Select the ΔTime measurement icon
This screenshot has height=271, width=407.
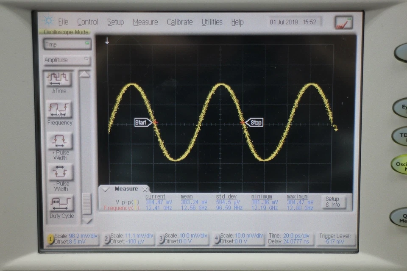pyautogui.click(x=58, y=78)
